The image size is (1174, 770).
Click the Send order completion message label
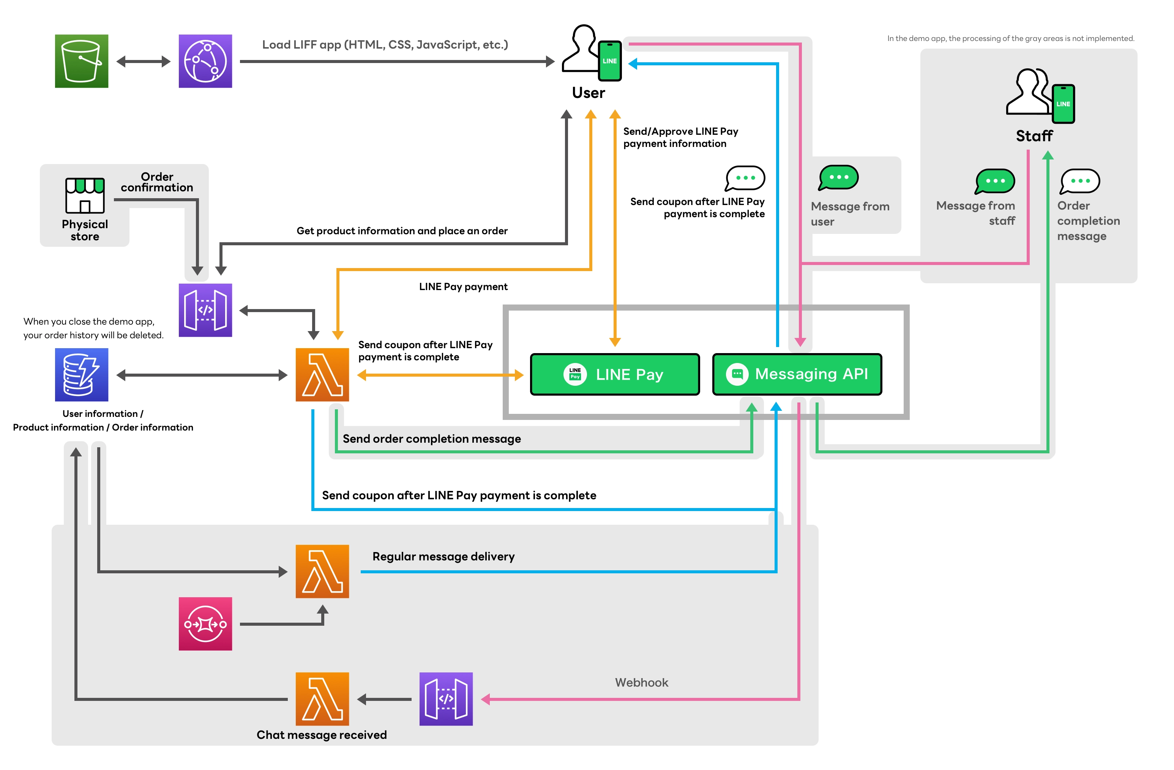(x=432, y=439)
